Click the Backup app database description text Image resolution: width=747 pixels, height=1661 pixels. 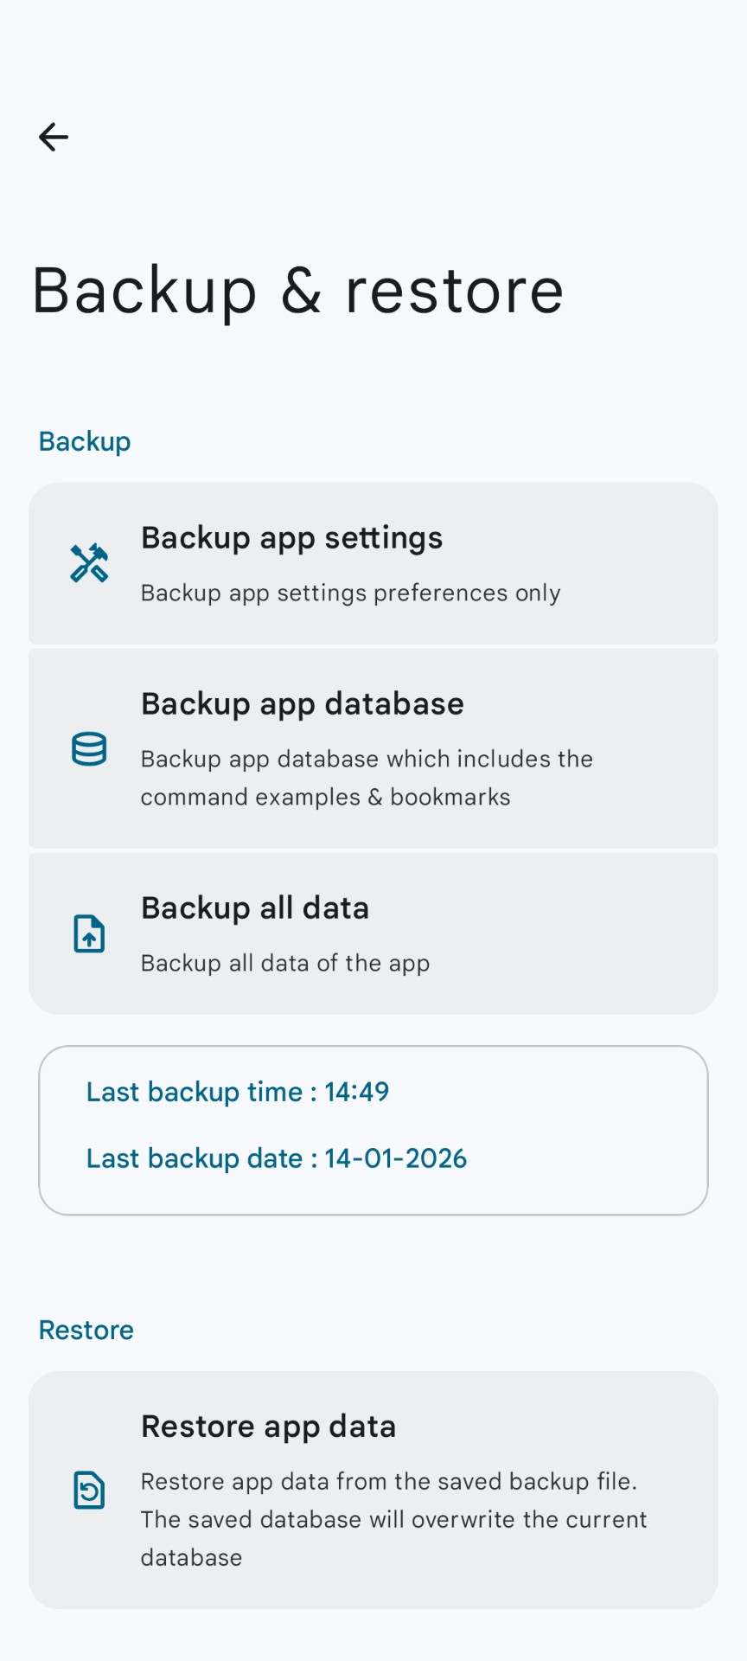click(x=367, y=777)
